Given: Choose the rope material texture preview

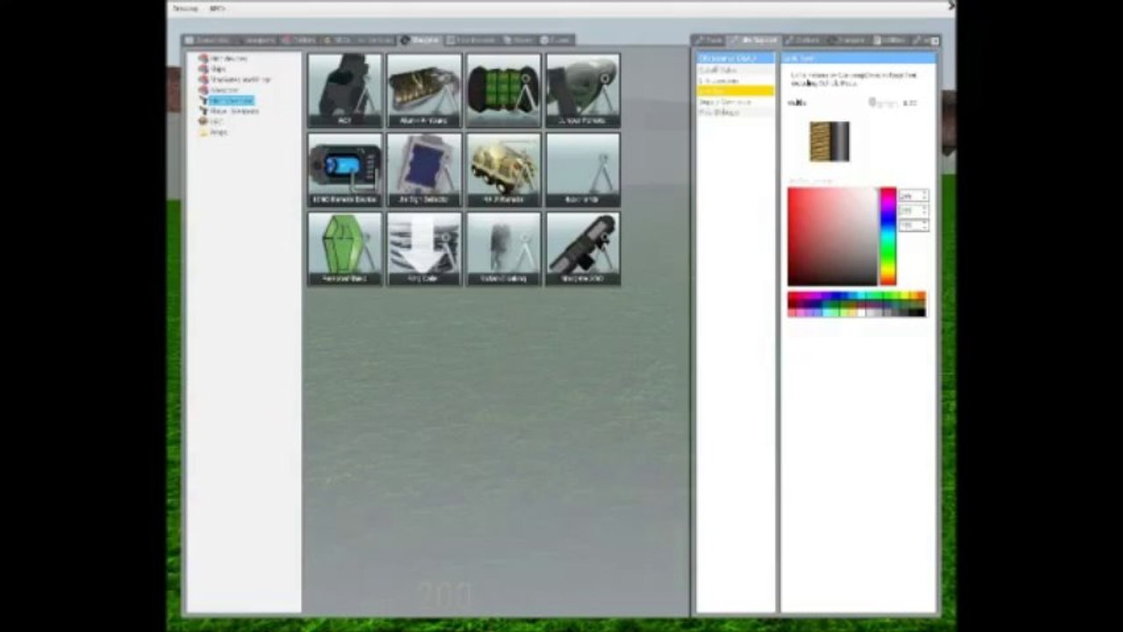Looking at the screenshot, I should [829, 141].
